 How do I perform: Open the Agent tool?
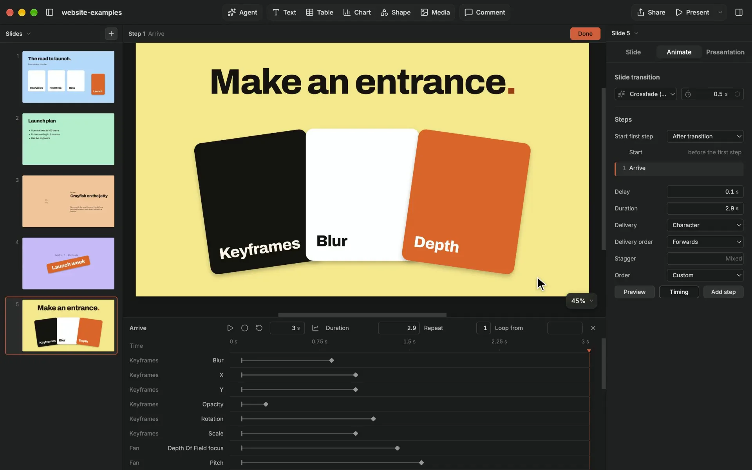tap(242, 12)
